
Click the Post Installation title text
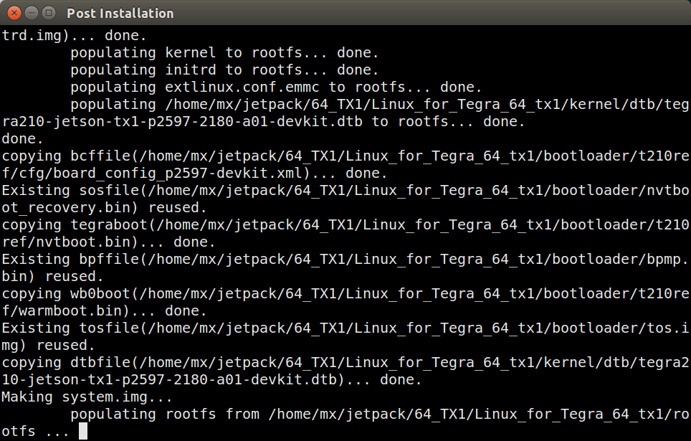pyautogui.click(x=120, y=13)
